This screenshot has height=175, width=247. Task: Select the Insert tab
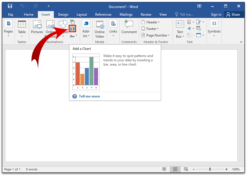pos(46,15)
